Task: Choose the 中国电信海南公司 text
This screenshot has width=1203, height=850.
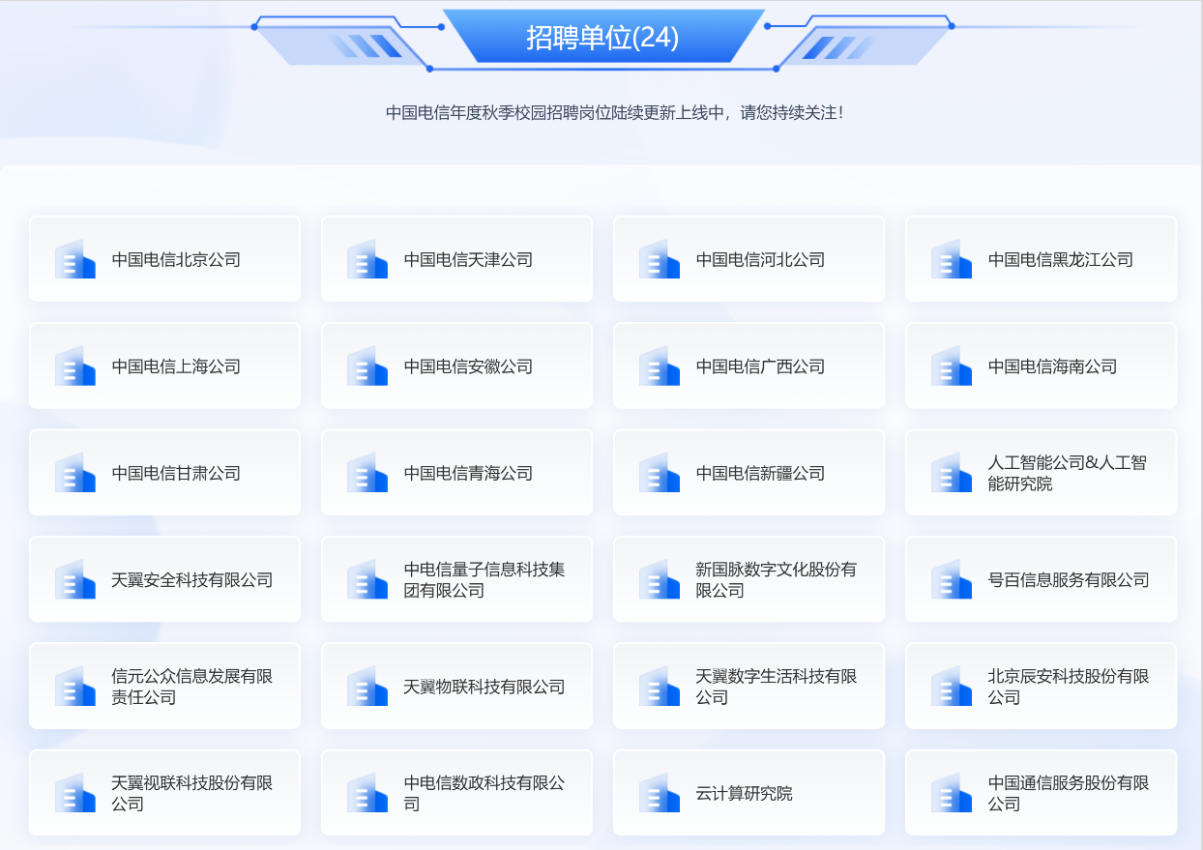Action: pyautogui.click(x=1052, y=366)
